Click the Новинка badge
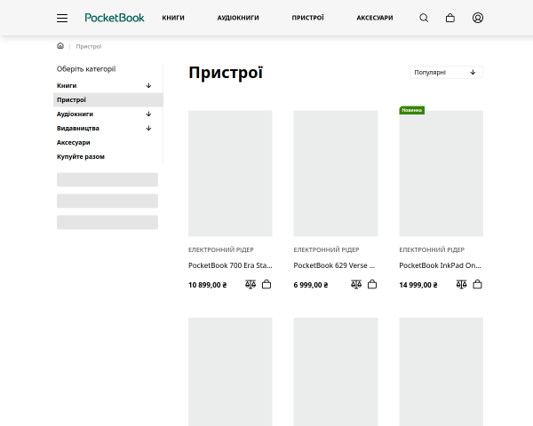Screen dimensions: 533x426 [411, 110]
